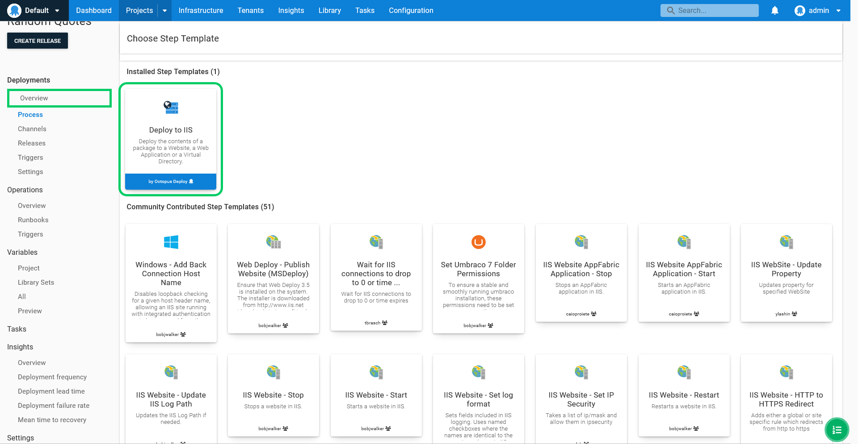The image size is (858, 444).
Task: Click the search magnifier icon
Action: (x=670, y=10)
